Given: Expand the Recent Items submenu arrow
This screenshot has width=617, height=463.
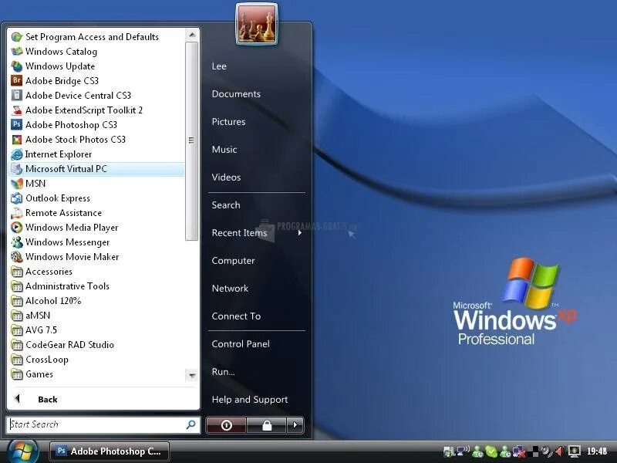Looking at the screenshot, I should pos(300,233).
